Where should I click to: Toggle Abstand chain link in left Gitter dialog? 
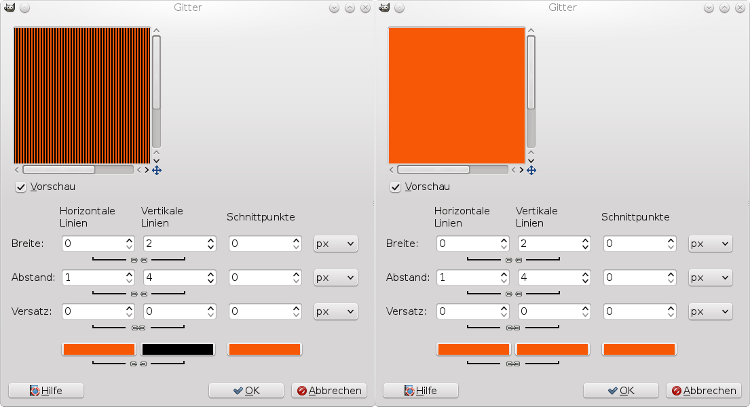click(138, 294)
